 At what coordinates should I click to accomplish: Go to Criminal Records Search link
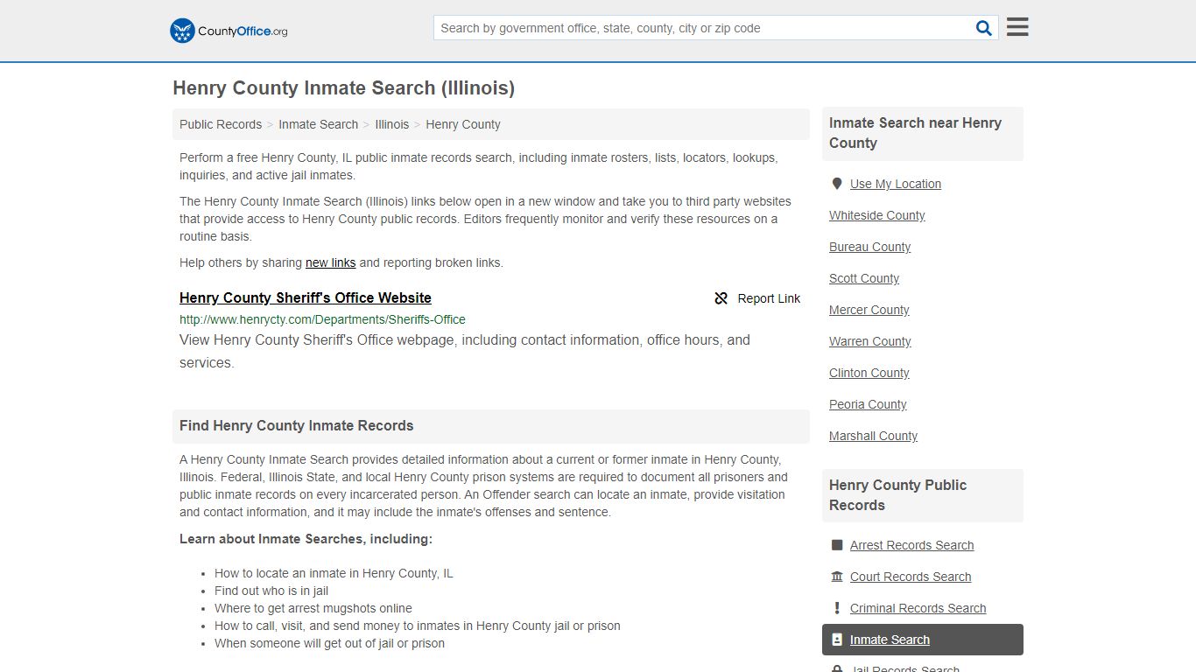coord(918,608)
